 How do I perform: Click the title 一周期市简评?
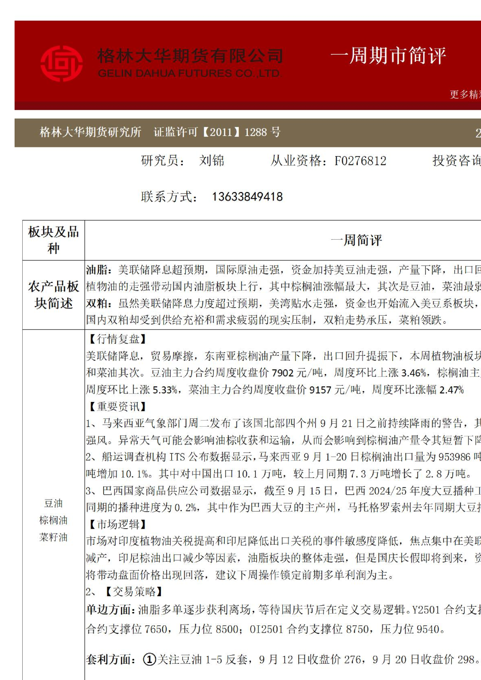(388, 55)
